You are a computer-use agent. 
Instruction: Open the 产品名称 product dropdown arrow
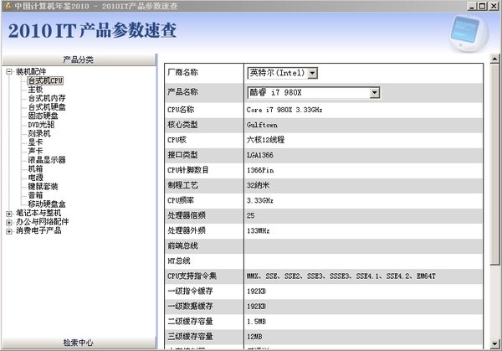pos(374,93)
